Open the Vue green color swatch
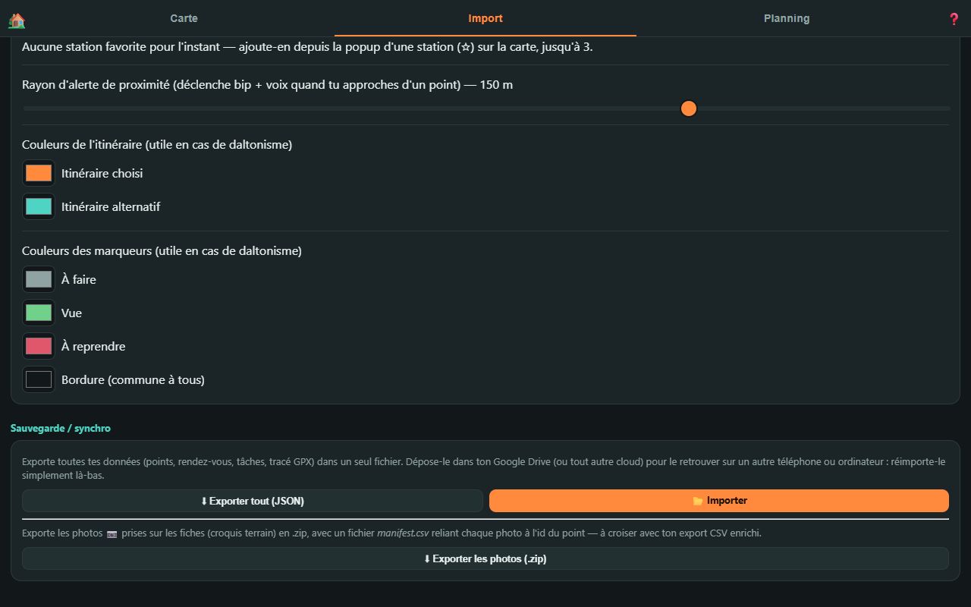 click(39, 313)
